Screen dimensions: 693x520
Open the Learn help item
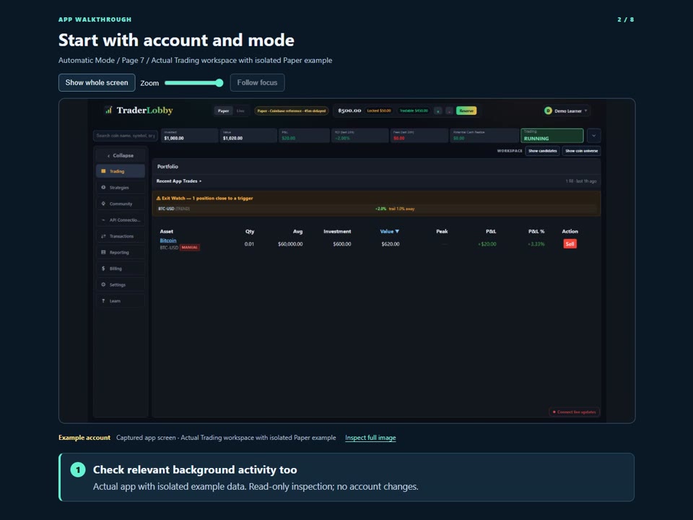tap(121, 301)
